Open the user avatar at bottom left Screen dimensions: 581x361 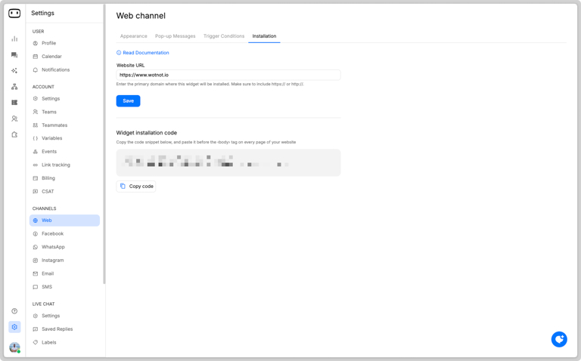(14, 347)
